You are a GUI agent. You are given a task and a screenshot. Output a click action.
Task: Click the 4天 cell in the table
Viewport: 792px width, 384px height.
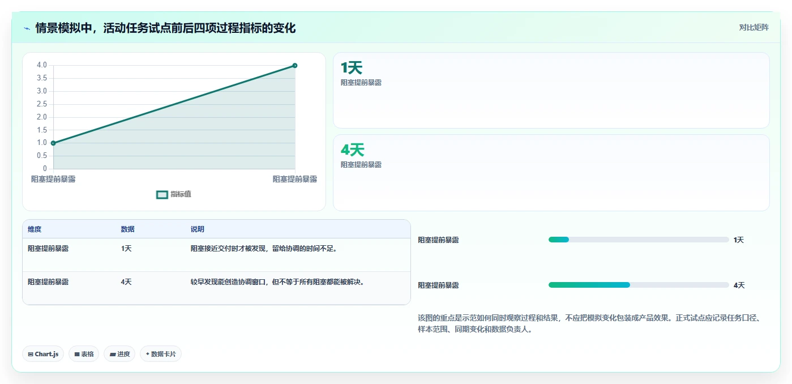click(126, 281)
